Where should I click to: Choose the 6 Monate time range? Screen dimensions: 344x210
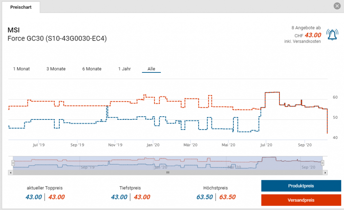click(x=92, y=69)
